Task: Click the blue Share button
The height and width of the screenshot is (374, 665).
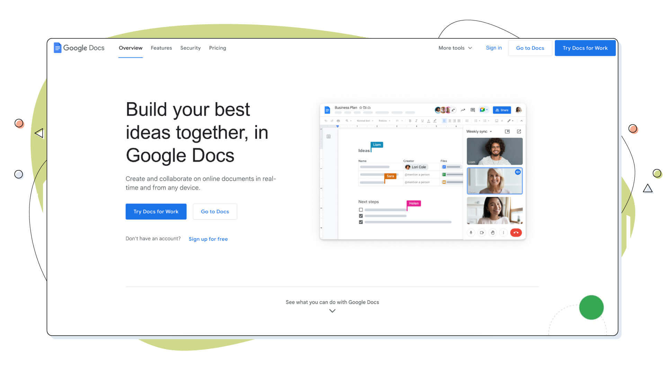Action: [502, 110]
